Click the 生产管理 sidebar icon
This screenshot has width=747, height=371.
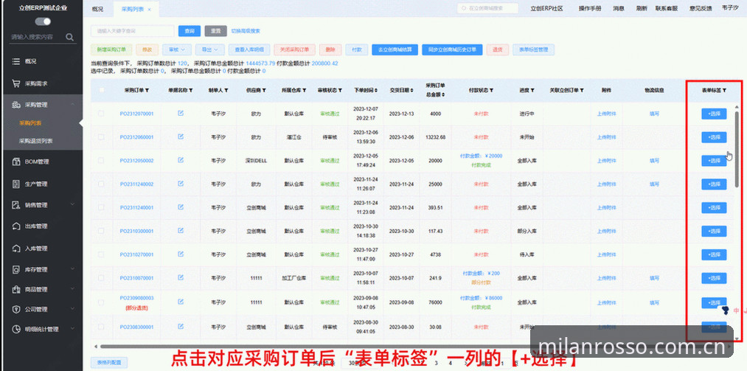(x=15, y=184)
